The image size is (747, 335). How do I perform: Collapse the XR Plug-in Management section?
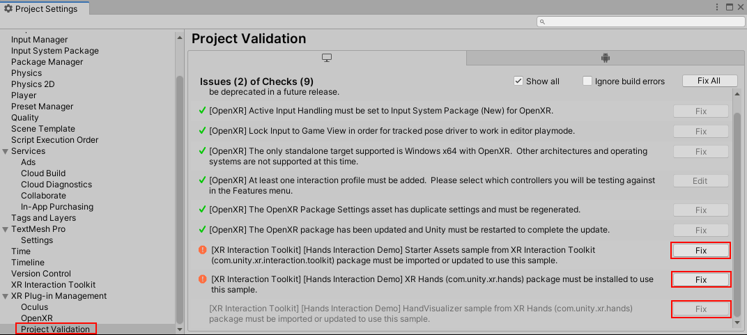pyautogui.click(x=6, y=296)
